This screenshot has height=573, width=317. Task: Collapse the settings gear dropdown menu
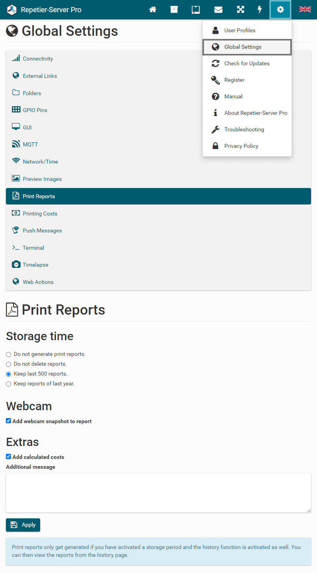(x=280, y=10)
